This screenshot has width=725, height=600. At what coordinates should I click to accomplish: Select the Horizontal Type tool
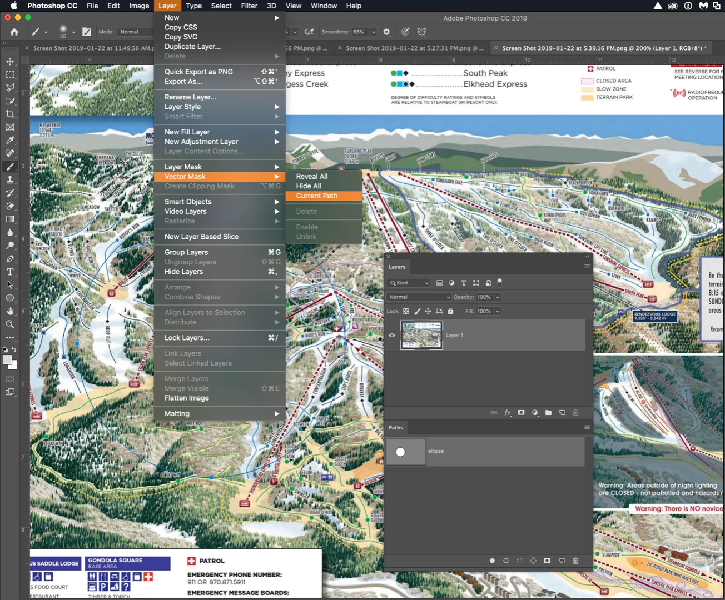pos(10,272)
